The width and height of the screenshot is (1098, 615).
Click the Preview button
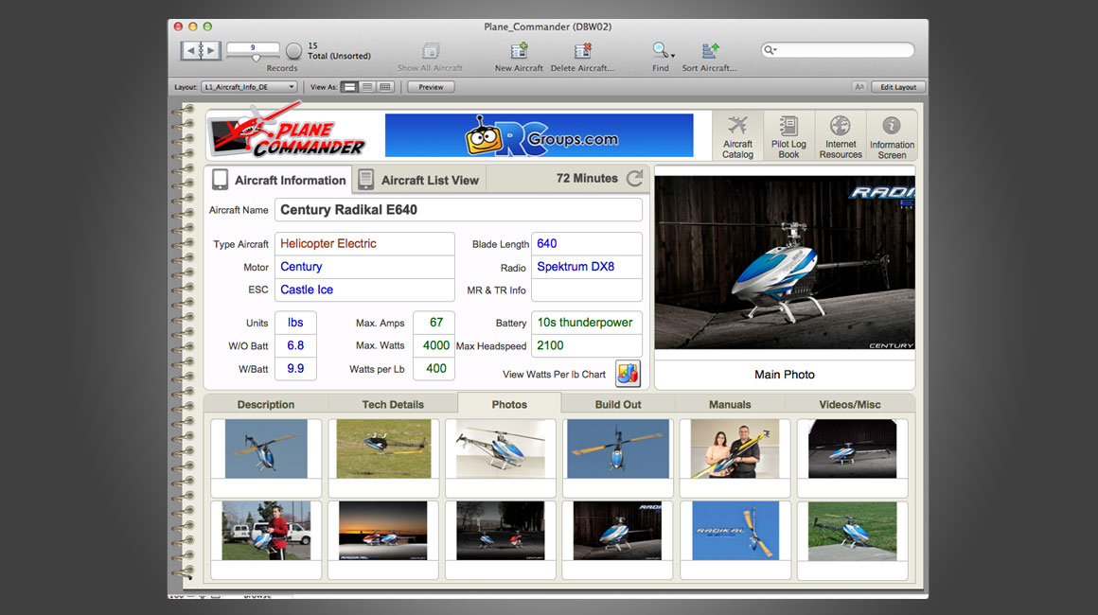431,87
